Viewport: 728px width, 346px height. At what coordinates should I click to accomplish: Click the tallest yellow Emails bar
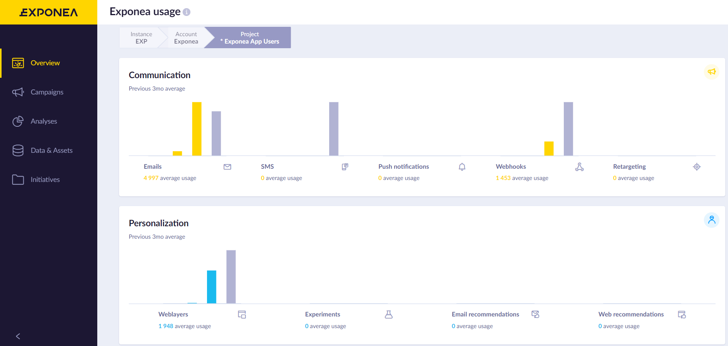197,129
